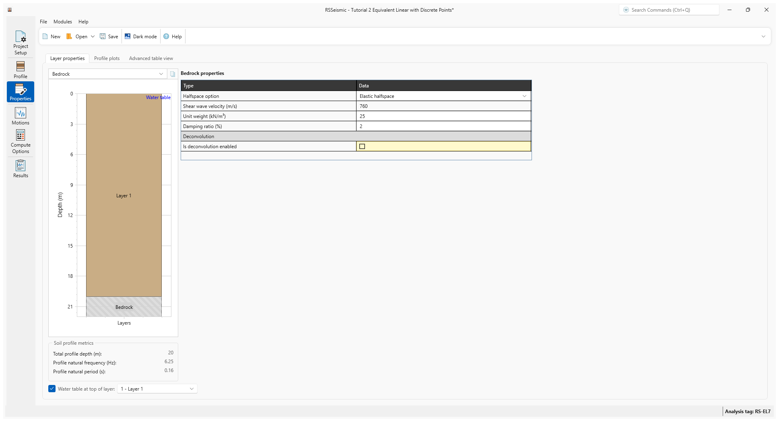The width and height of the screenshot is (779, 422).
Task: Create New file from toolbar
Action: 52,37
